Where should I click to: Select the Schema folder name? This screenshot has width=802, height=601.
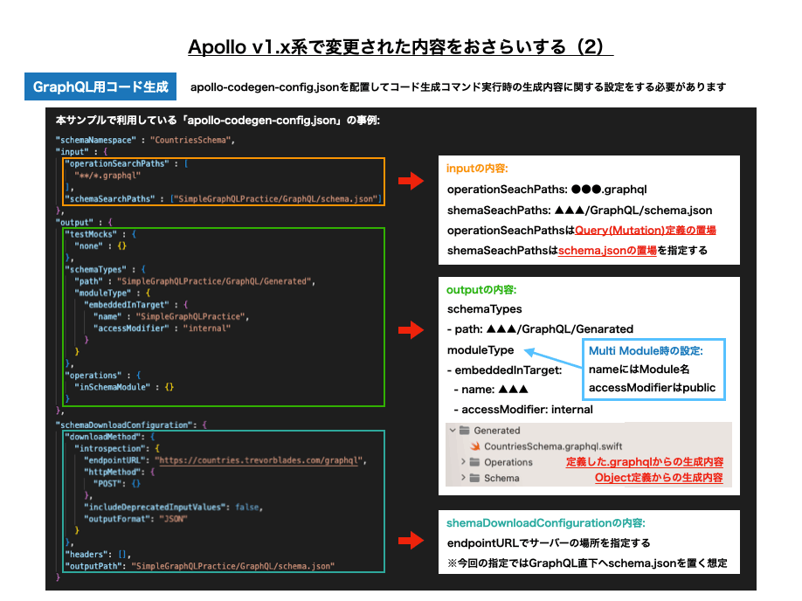pyautogui.click(x=501, y=478)
